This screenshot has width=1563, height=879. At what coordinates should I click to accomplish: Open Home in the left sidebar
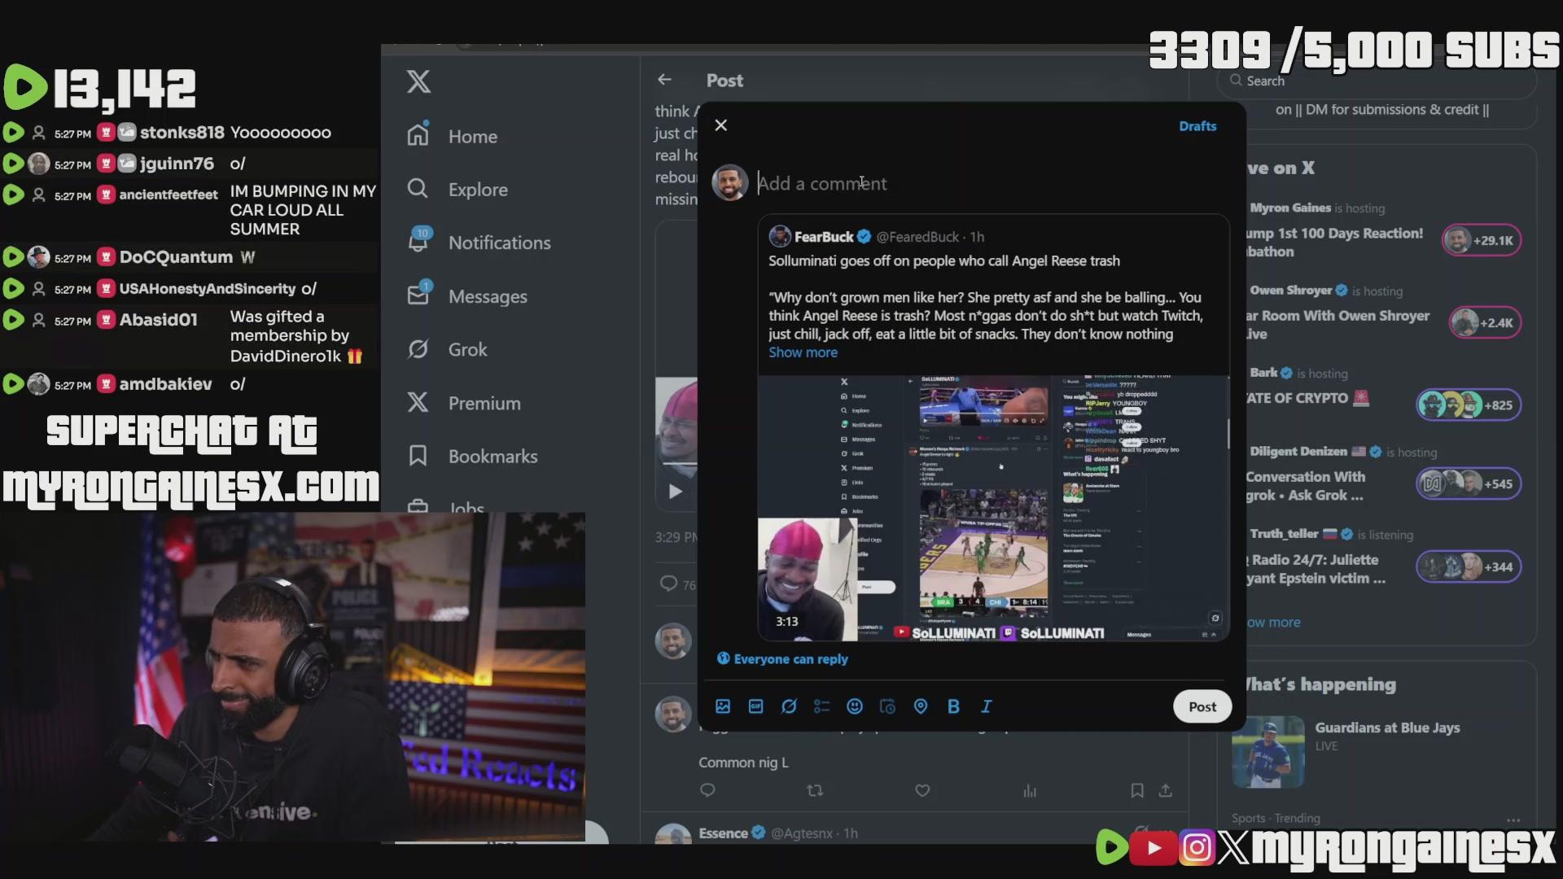[453, 136]
